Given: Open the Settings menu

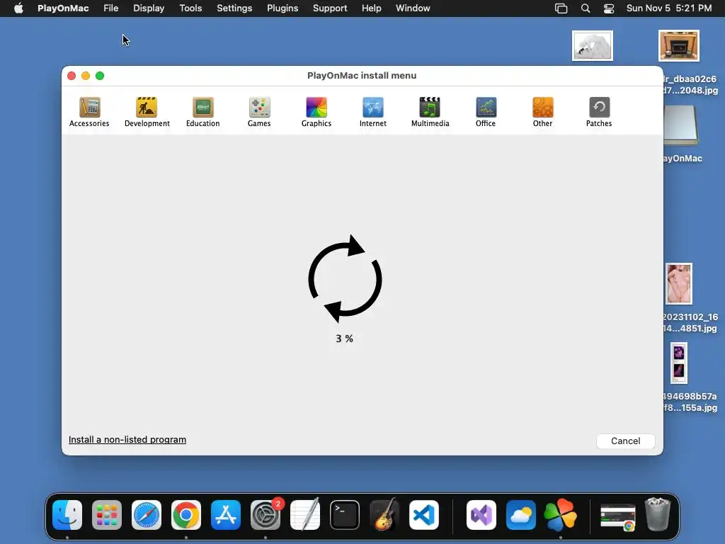Looking at the screenshot, I should (234, 8).
